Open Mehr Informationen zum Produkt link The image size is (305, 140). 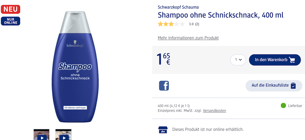[188, 38]
